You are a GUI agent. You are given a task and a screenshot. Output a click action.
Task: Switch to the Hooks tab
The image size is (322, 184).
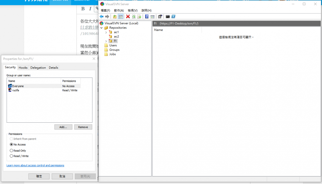point(23,68)
